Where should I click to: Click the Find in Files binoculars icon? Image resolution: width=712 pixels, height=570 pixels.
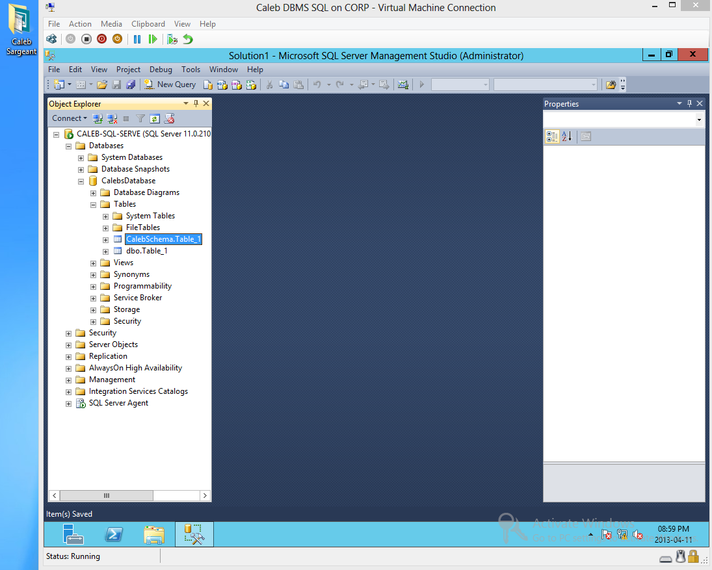[611, 84]
